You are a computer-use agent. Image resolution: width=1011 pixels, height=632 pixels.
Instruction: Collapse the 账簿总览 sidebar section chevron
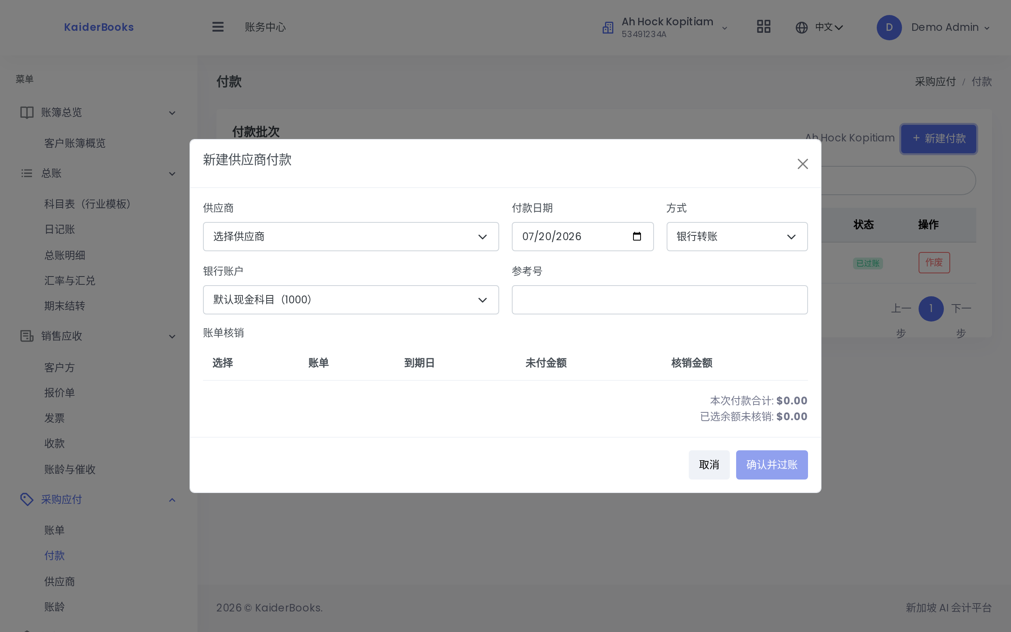[x=172, y=113]
